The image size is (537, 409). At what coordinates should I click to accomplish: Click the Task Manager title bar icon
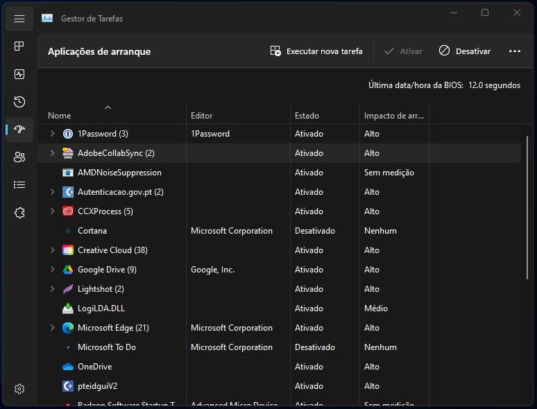pos(47,18)
